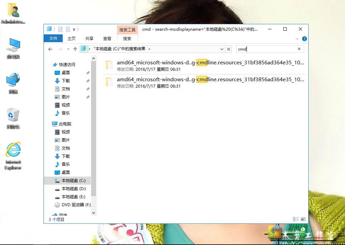The image size is (345, 245).
Task: Stop search with address bar X button
Action: pos(229,49)
